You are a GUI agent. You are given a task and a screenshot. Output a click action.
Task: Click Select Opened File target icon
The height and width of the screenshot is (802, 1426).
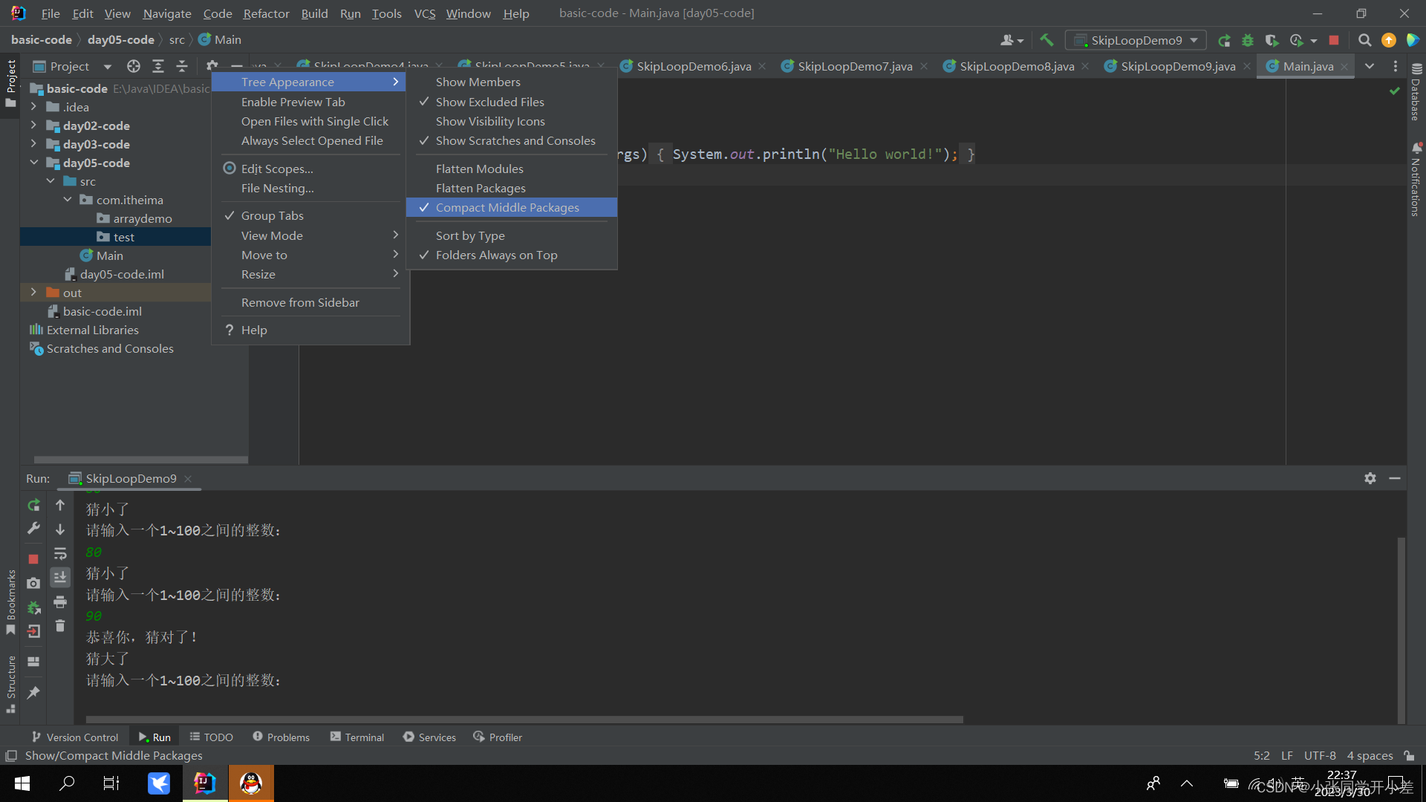[134, 66]
